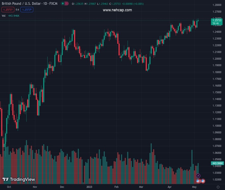The image size is (225, 190).
Task: Click the Oct label on time axis
Action: pyautogui.click(x=9, y=187)
